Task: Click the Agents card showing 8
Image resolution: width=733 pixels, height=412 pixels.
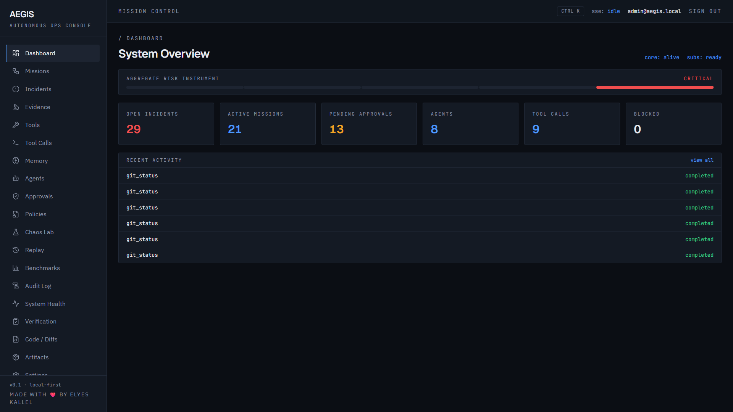Action: [470, 124]
